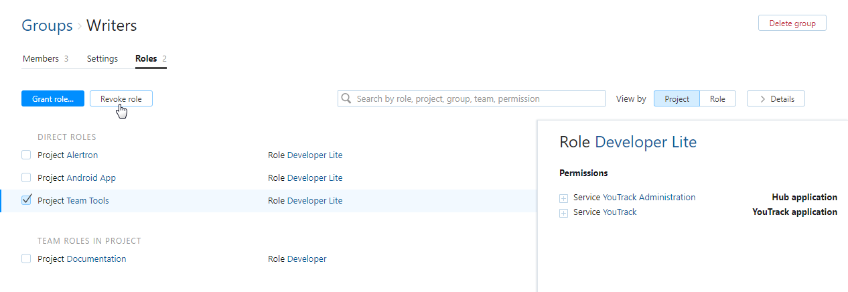Switch view to Role
Screen dimensions: 848x292
tap(717, 99)
